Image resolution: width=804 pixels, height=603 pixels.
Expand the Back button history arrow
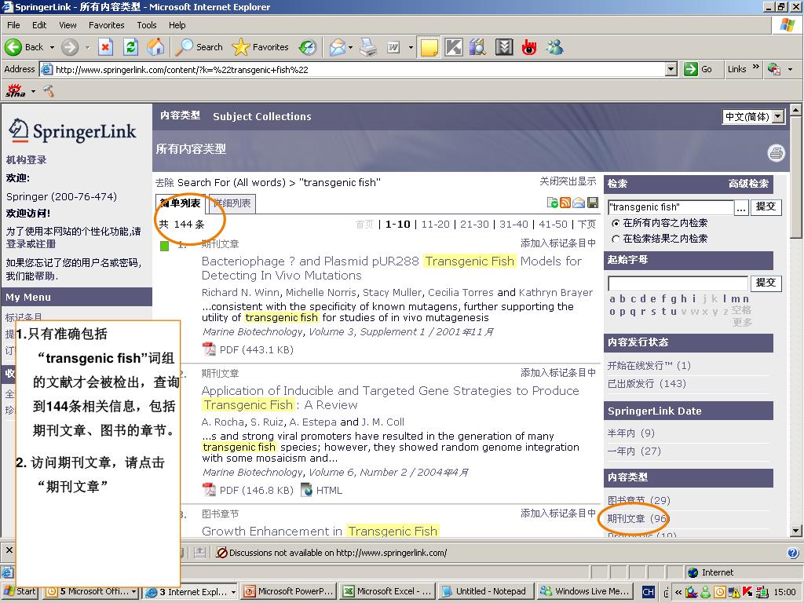[x=52, y=47]
